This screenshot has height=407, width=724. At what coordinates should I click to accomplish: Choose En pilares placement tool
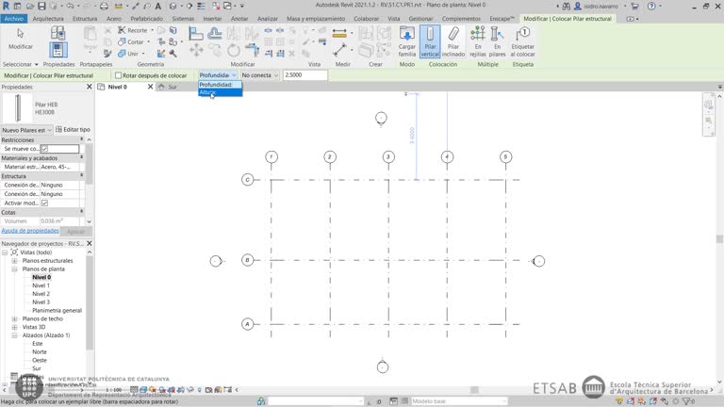498,42
